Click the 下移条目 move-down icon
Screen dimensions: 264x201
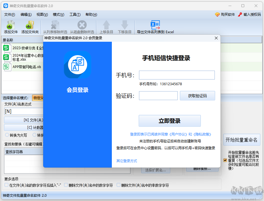124,25
